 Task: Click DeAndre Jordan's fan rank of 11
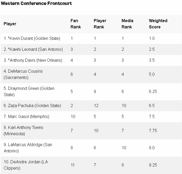coord(73,165)
